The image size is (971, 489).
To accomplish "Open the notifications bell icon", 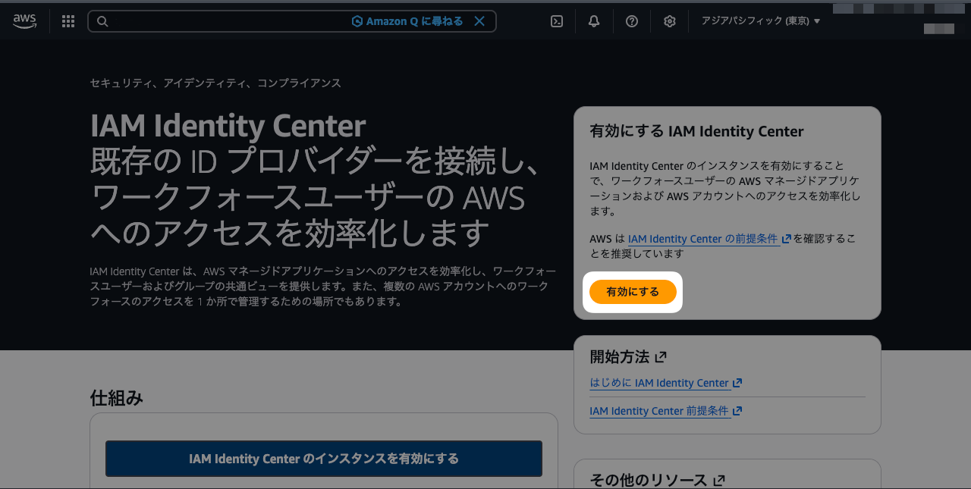I will 594,21.
